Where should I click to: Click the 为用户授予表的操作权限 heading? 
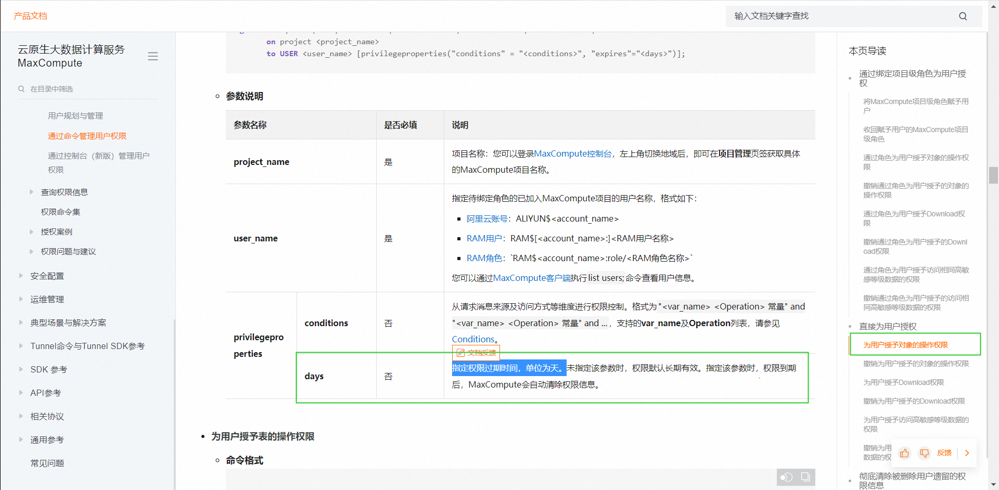point(263,436)
